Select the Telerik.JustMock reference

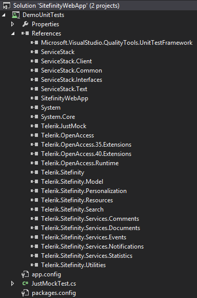pyautogui.click(x=64, y=126)
